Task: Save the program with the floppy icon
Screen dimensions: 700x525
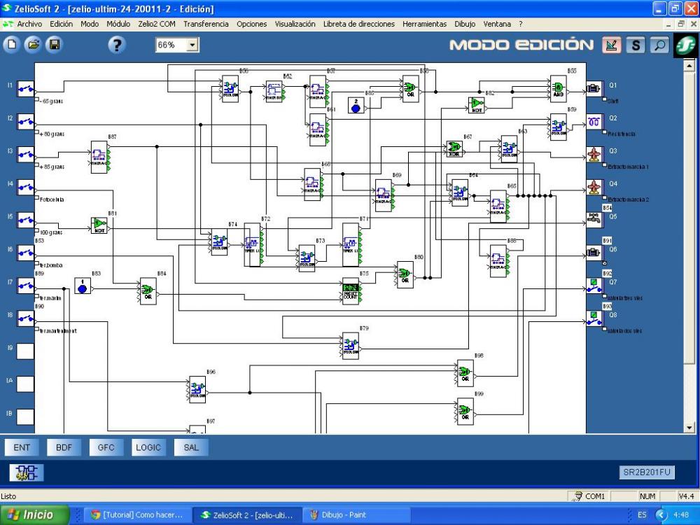Action: [x=54, y=45]
